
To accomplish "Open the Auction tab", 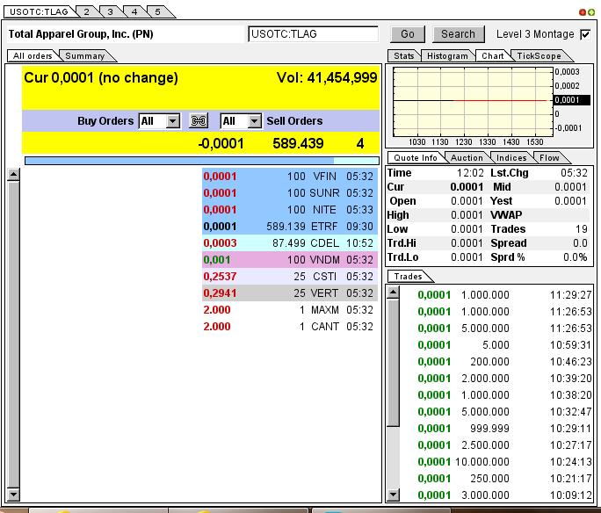I will [x=467, y=158].
